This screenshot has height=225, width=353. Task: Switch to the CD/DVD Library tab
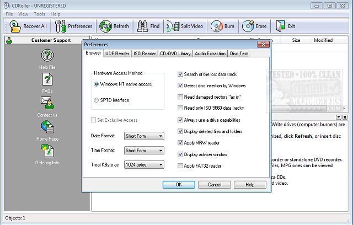coord(175,53)
